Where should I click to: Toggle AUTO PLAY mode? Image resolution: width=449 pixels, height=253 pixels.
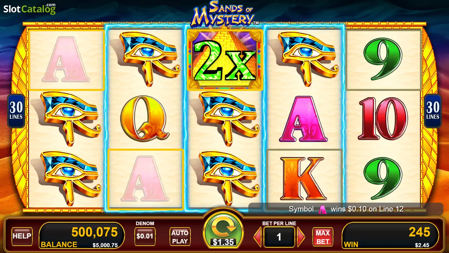pos(180,237)
